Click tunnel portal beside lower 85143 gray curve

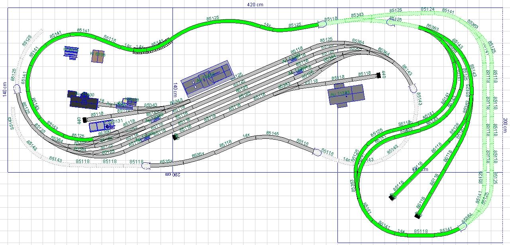pyautogui.click(x=413, y=89)
